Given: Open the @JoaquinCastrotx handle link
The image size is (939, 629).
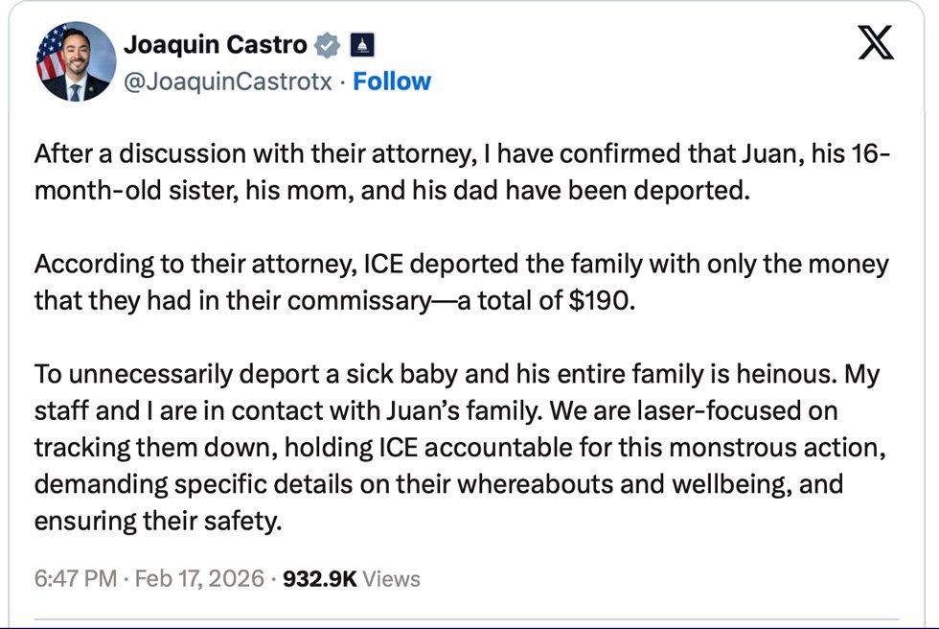Looking at the screenshot, I should (228, 82).
